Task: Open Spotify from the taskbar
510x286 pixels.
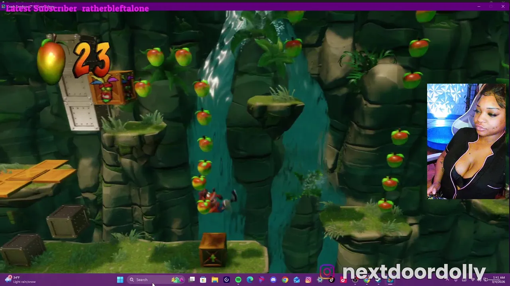Action: 238,280
